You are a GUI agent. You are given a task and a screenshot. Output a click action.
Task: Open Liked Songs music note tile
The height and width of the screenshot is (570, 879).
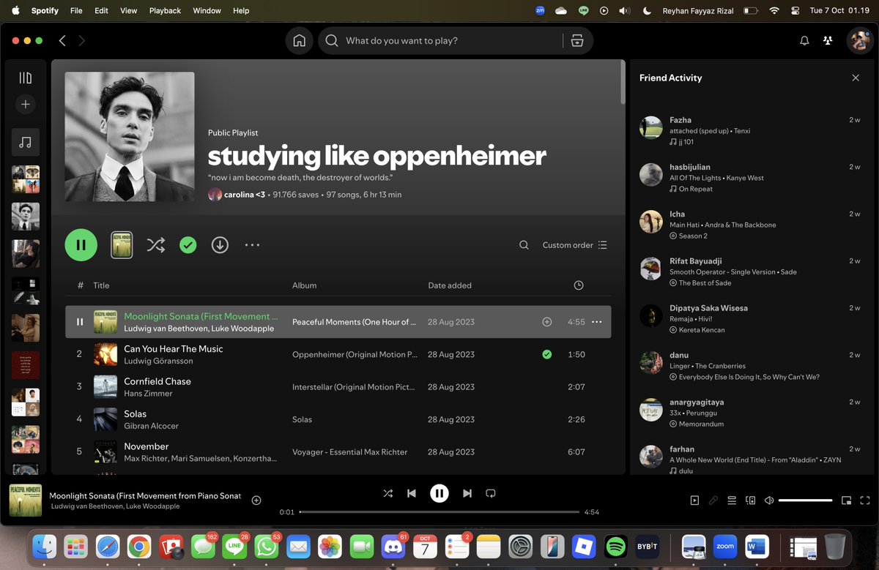click(x=26, y=143)
